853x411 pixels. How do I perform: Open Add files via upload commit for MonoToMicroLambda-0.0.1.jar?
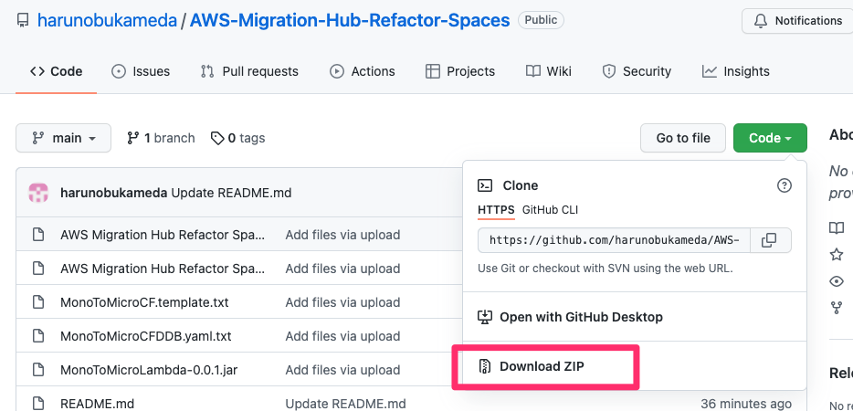tap(342, 370)
